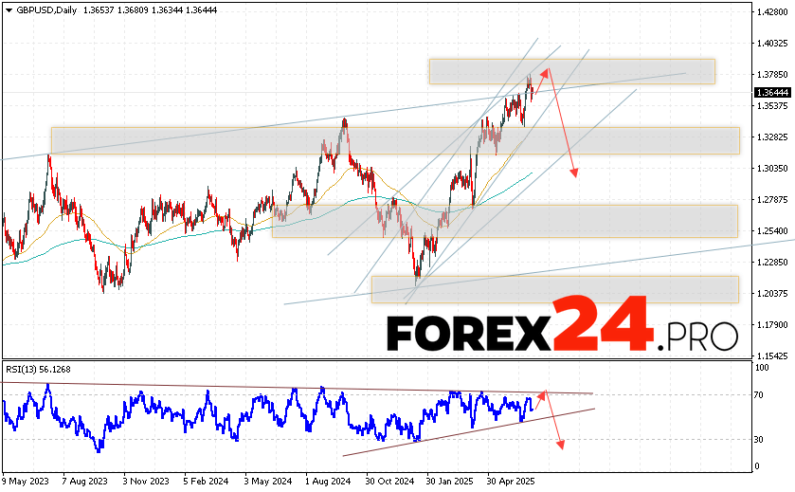Click the RSI 30 level label

761,439
